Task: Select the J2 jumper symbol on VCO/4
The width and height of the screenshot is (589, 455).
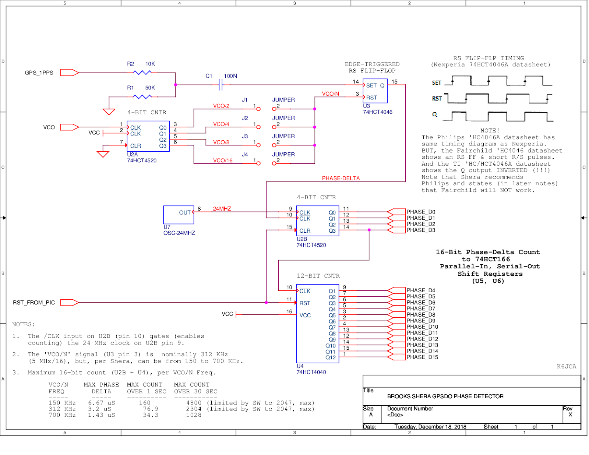Action: 266,127
